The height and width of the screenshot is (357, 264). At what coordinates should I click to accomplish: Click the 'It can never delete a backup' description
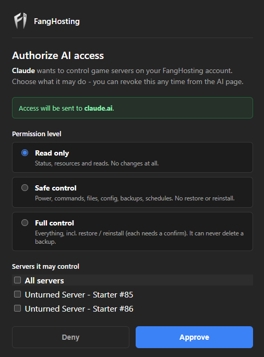(x=139, y=237)
